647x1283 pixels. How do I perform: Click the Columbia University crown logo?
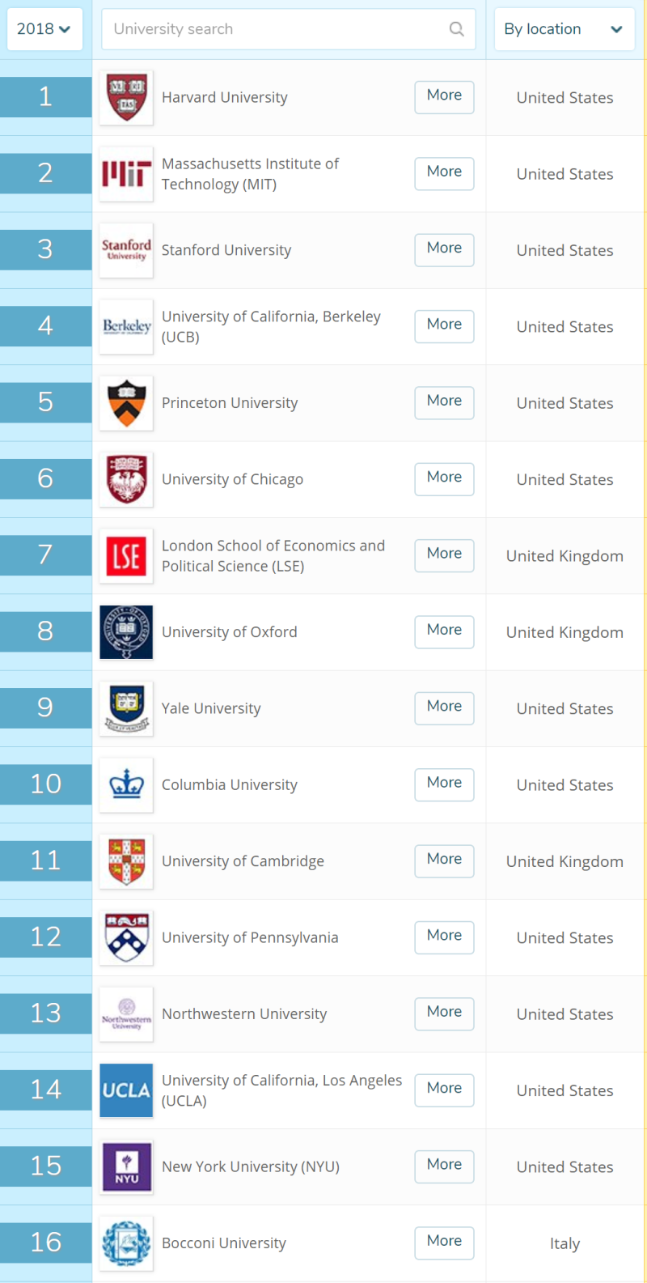point(126,785)
